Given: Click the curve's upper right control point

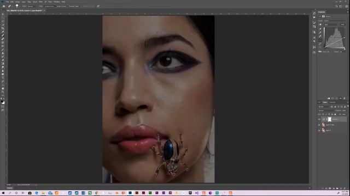Looking at the screenshot, I should [345, 38].
